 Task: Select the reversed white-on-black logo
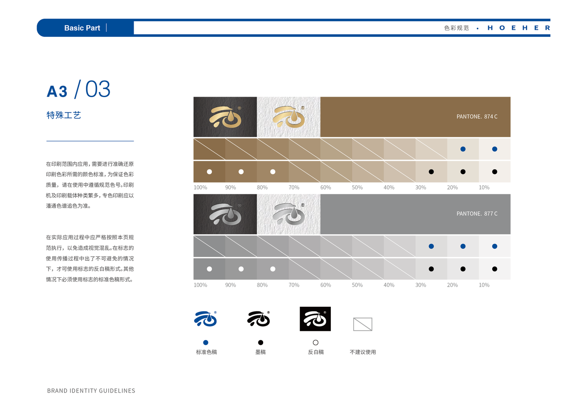coord(315,319)
